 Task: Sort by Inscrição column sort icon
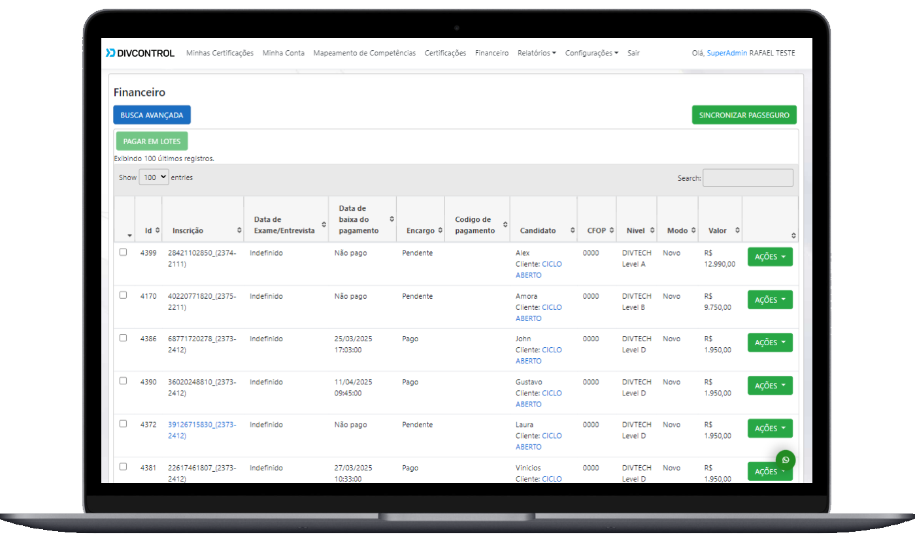tap(239, 230)
